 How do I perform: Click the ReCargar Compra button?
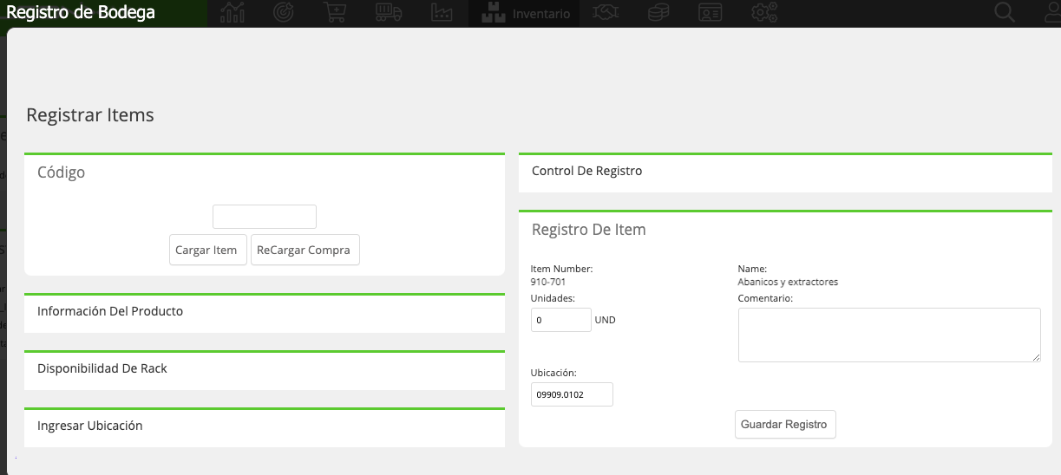pyautogui.click(x=305, y=250)
